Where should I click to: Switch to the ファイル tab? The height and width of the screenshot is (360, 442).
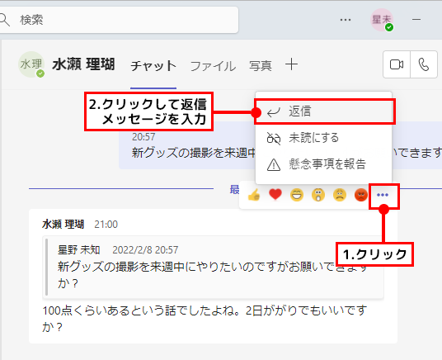tap(213, 66)
